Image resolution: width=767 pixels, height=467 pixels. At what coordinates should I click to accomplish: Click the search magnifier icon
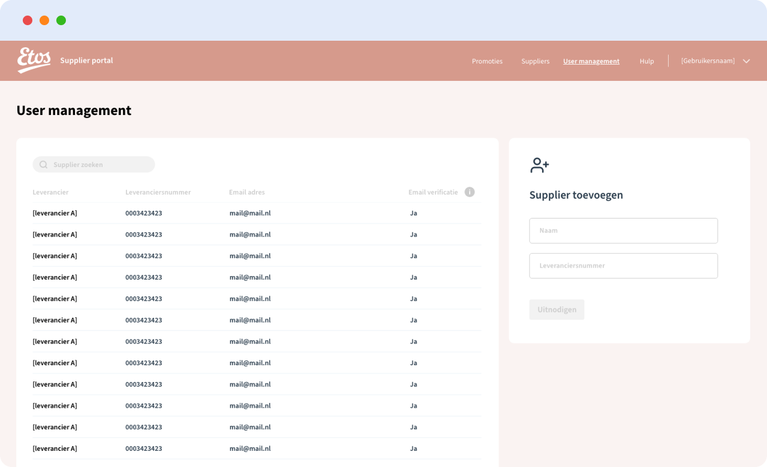(44, 165)
